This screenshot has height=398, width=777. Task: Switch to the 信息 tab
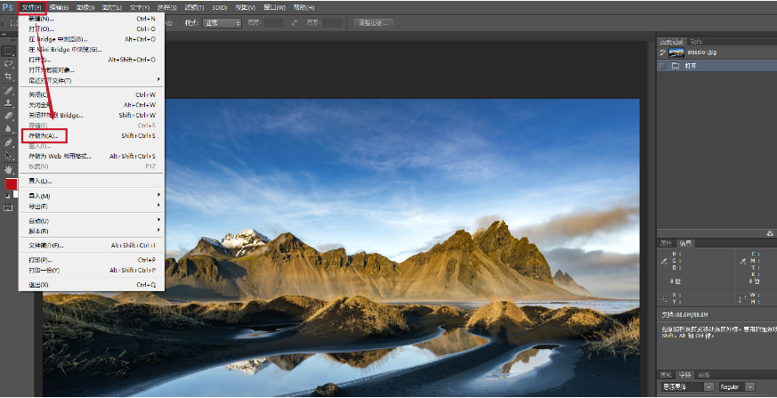pyautogui.click(x=686, y=243)
